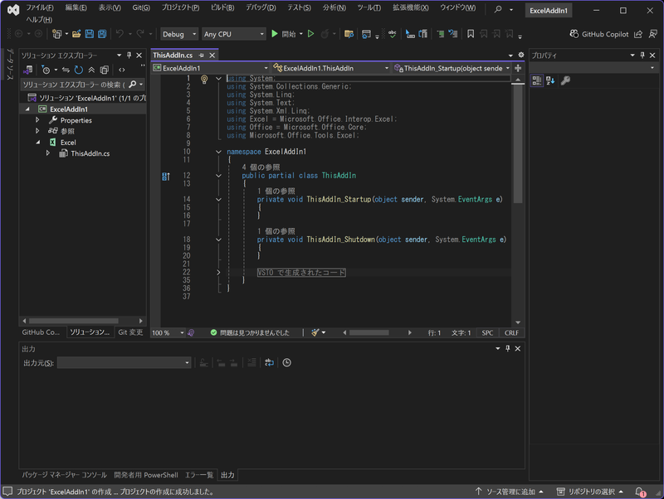Toggle word wrap in the Output panel
This screenshot has height=499, width=664.
[x=270, y=363]
